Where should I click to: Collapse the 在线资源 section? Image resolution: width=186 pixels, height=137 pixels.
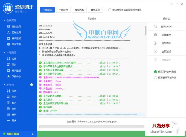coord(4,20)
